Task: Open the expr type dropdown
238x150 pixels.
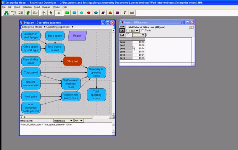Action: pos(79,121)
